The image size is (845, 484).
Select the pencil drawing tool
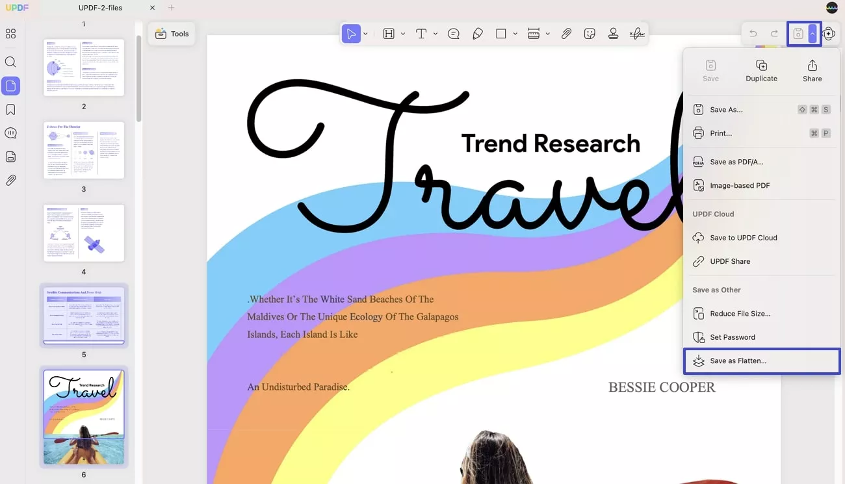(x=478, y=34)
